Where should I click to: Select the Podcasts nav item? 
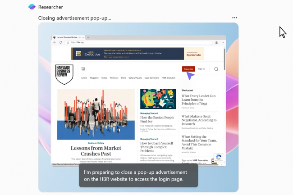[114, 78]
